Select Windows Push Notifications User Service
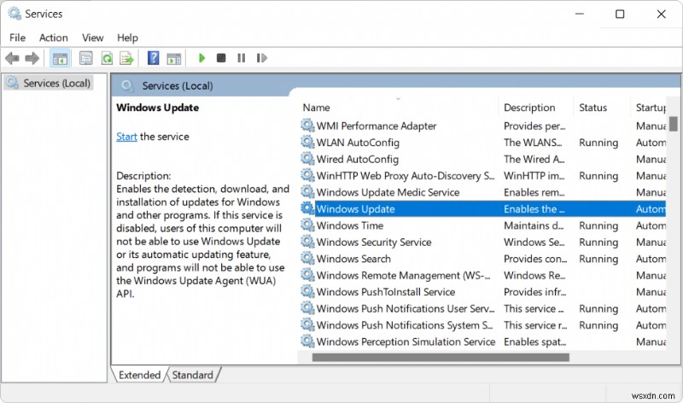 click(406, 308)
